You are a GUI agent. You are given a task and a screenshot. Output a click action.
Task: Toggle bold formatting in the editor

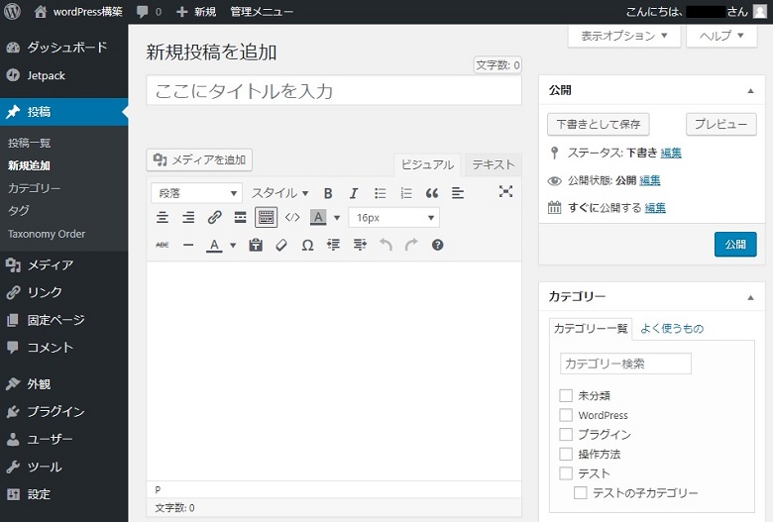tap(328, 193)
